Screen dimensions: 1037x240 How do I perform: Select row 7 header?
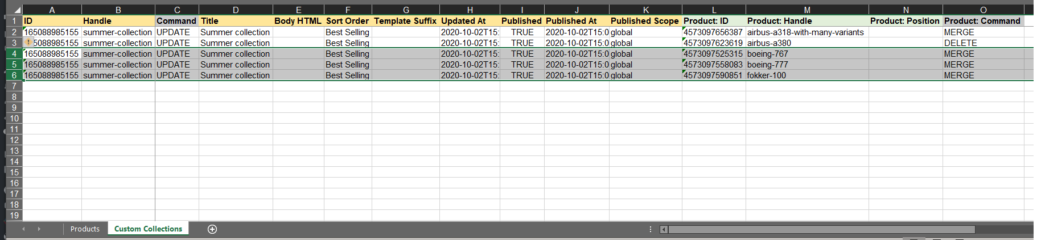tap(14, 86)
